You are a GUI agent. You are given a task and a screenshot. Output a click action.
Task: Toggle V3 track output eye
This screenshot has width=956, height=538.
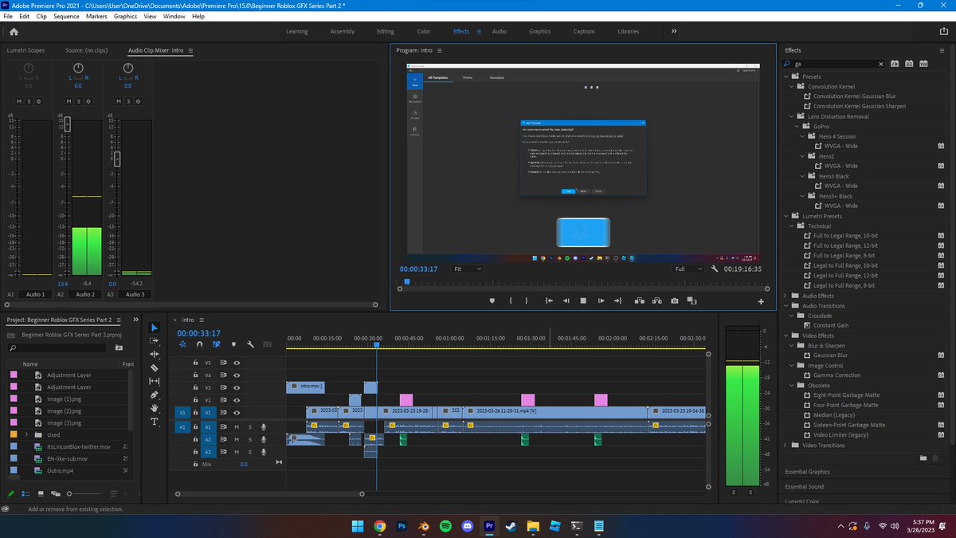pos(237,387)
